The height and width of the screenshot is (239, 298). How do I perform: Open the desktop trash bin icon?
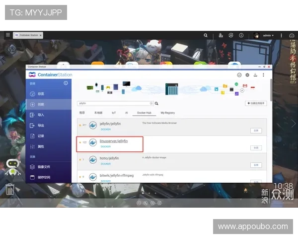pos(9,189)
